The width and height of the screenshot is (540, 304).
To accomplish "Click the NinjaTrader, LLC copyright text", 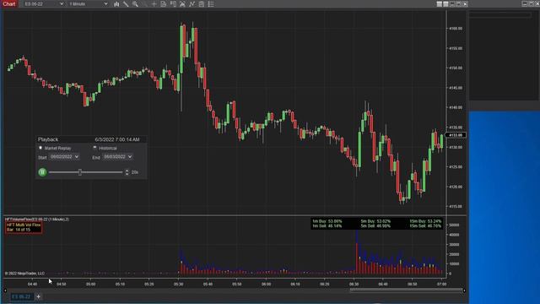I will point(24,274).
